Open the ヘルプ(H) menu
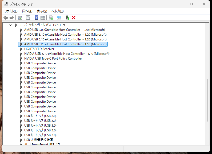The height and width of the screenshot is (154, 212). [x=57, y=11]
